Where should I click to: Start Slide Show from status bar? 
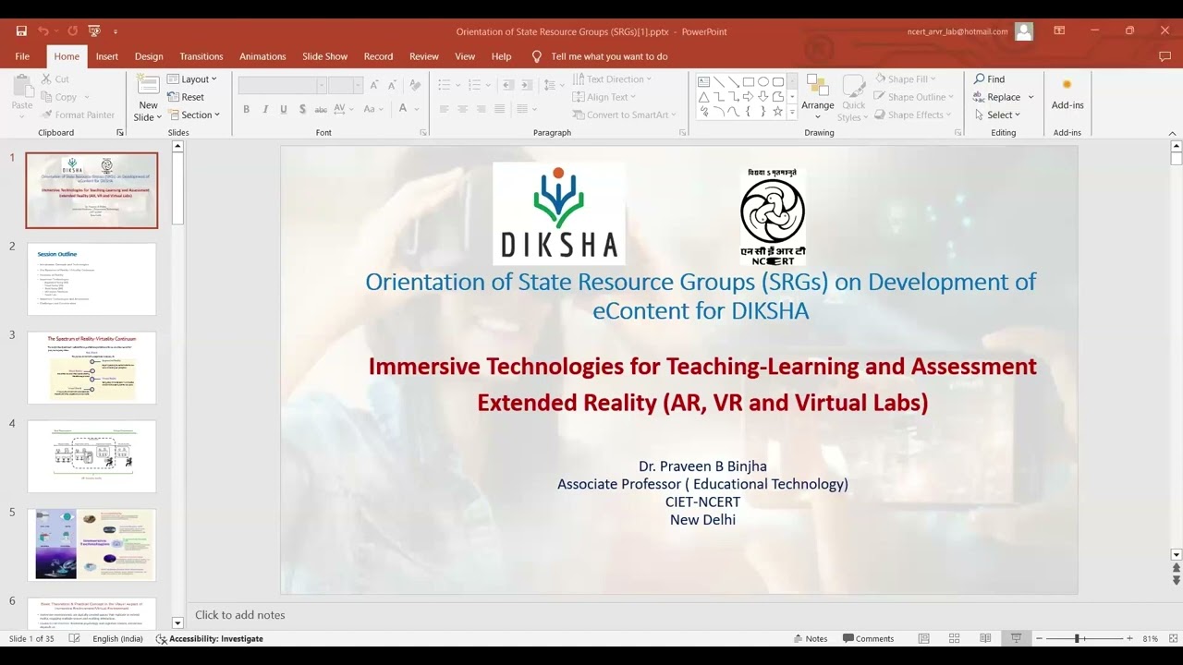click(x=1017, y=638)
